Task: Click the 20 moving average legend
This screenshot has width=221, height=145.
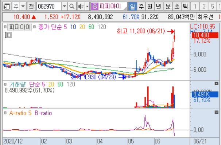Action: click(82, 27)
